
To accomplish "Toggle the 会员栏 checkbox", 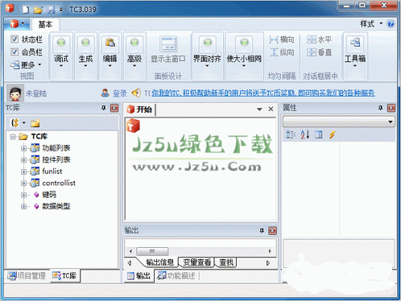I will (14, 52).
